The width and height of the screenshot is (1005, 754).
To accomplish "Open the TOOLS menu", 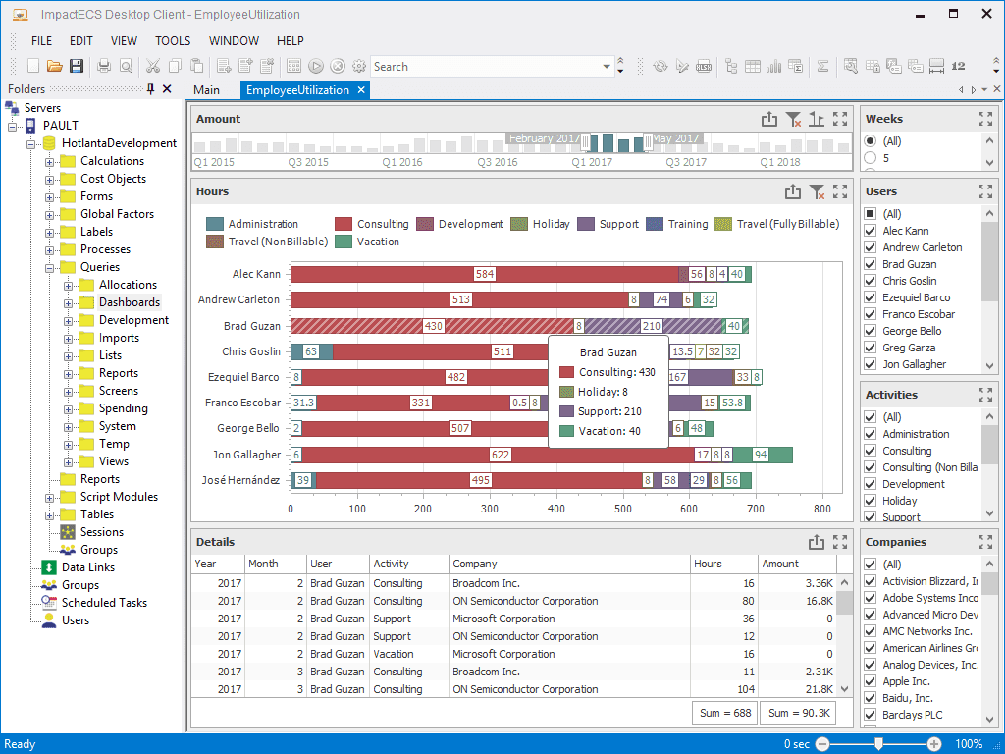I will (173, 40).
